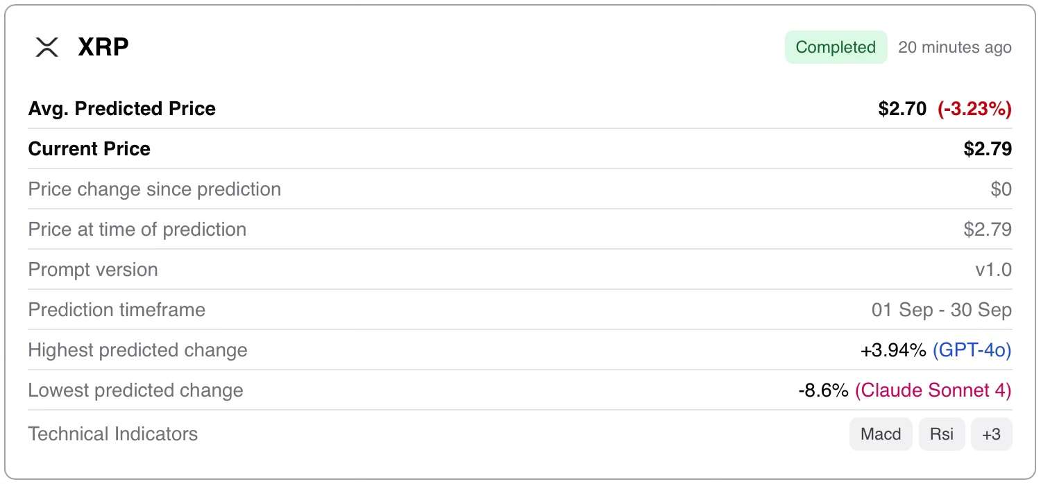The height and width of the screenshot is (484, 1041).
Task: Click the XRP coin title
Action: 103,47
